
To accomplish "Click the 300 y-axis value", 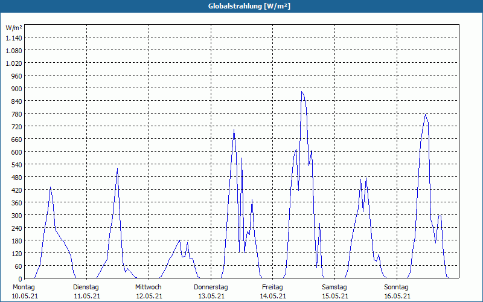I will (17, 216).
